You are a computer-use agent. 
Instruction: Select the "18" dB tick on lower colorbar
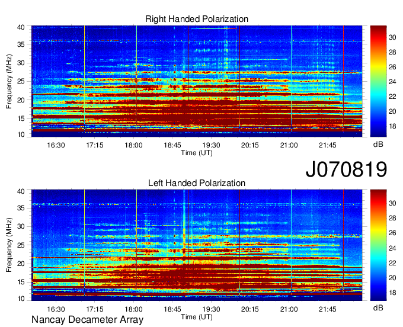392,293
